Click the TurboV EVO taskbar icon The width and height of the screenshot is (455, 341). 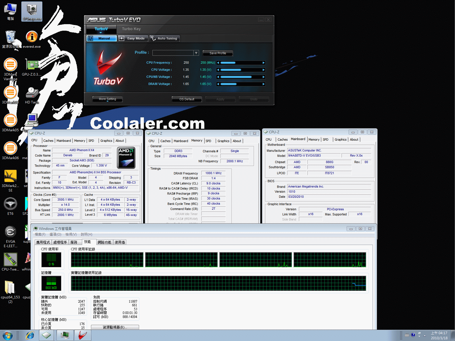coord(83,336)
